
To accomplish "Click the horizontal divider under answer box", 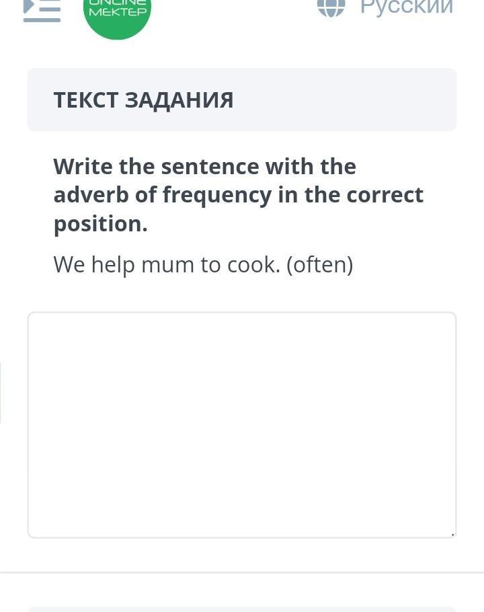I will click(x=242, y=572).
